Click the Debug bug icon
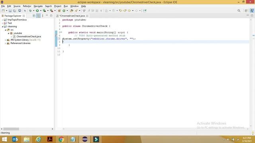This screenshot has width=255, height=143. pos(30,11)
